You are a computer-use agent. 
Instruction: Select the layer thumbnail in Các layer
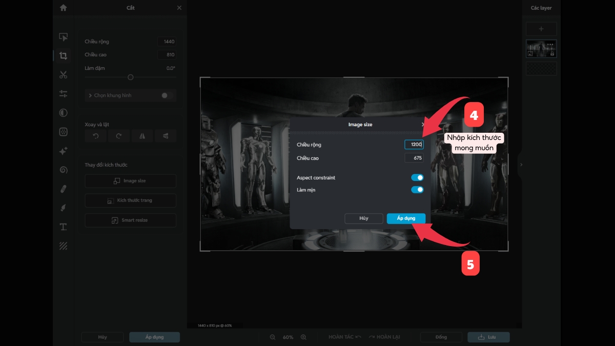coord(541,49)
